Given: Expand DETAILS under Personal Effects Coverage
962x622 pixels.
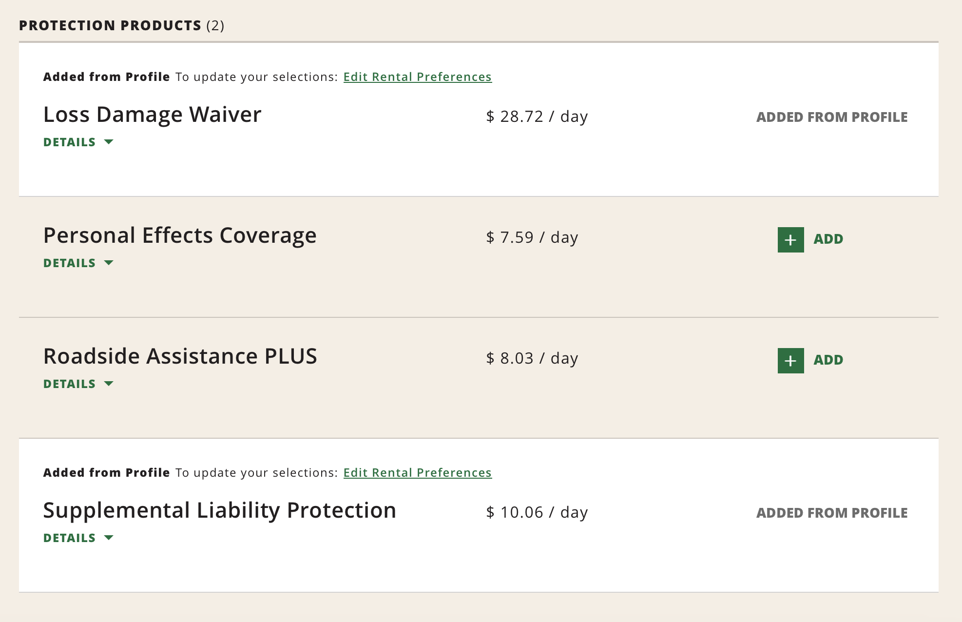Looking at the screenshot, I should coord(70,263).
